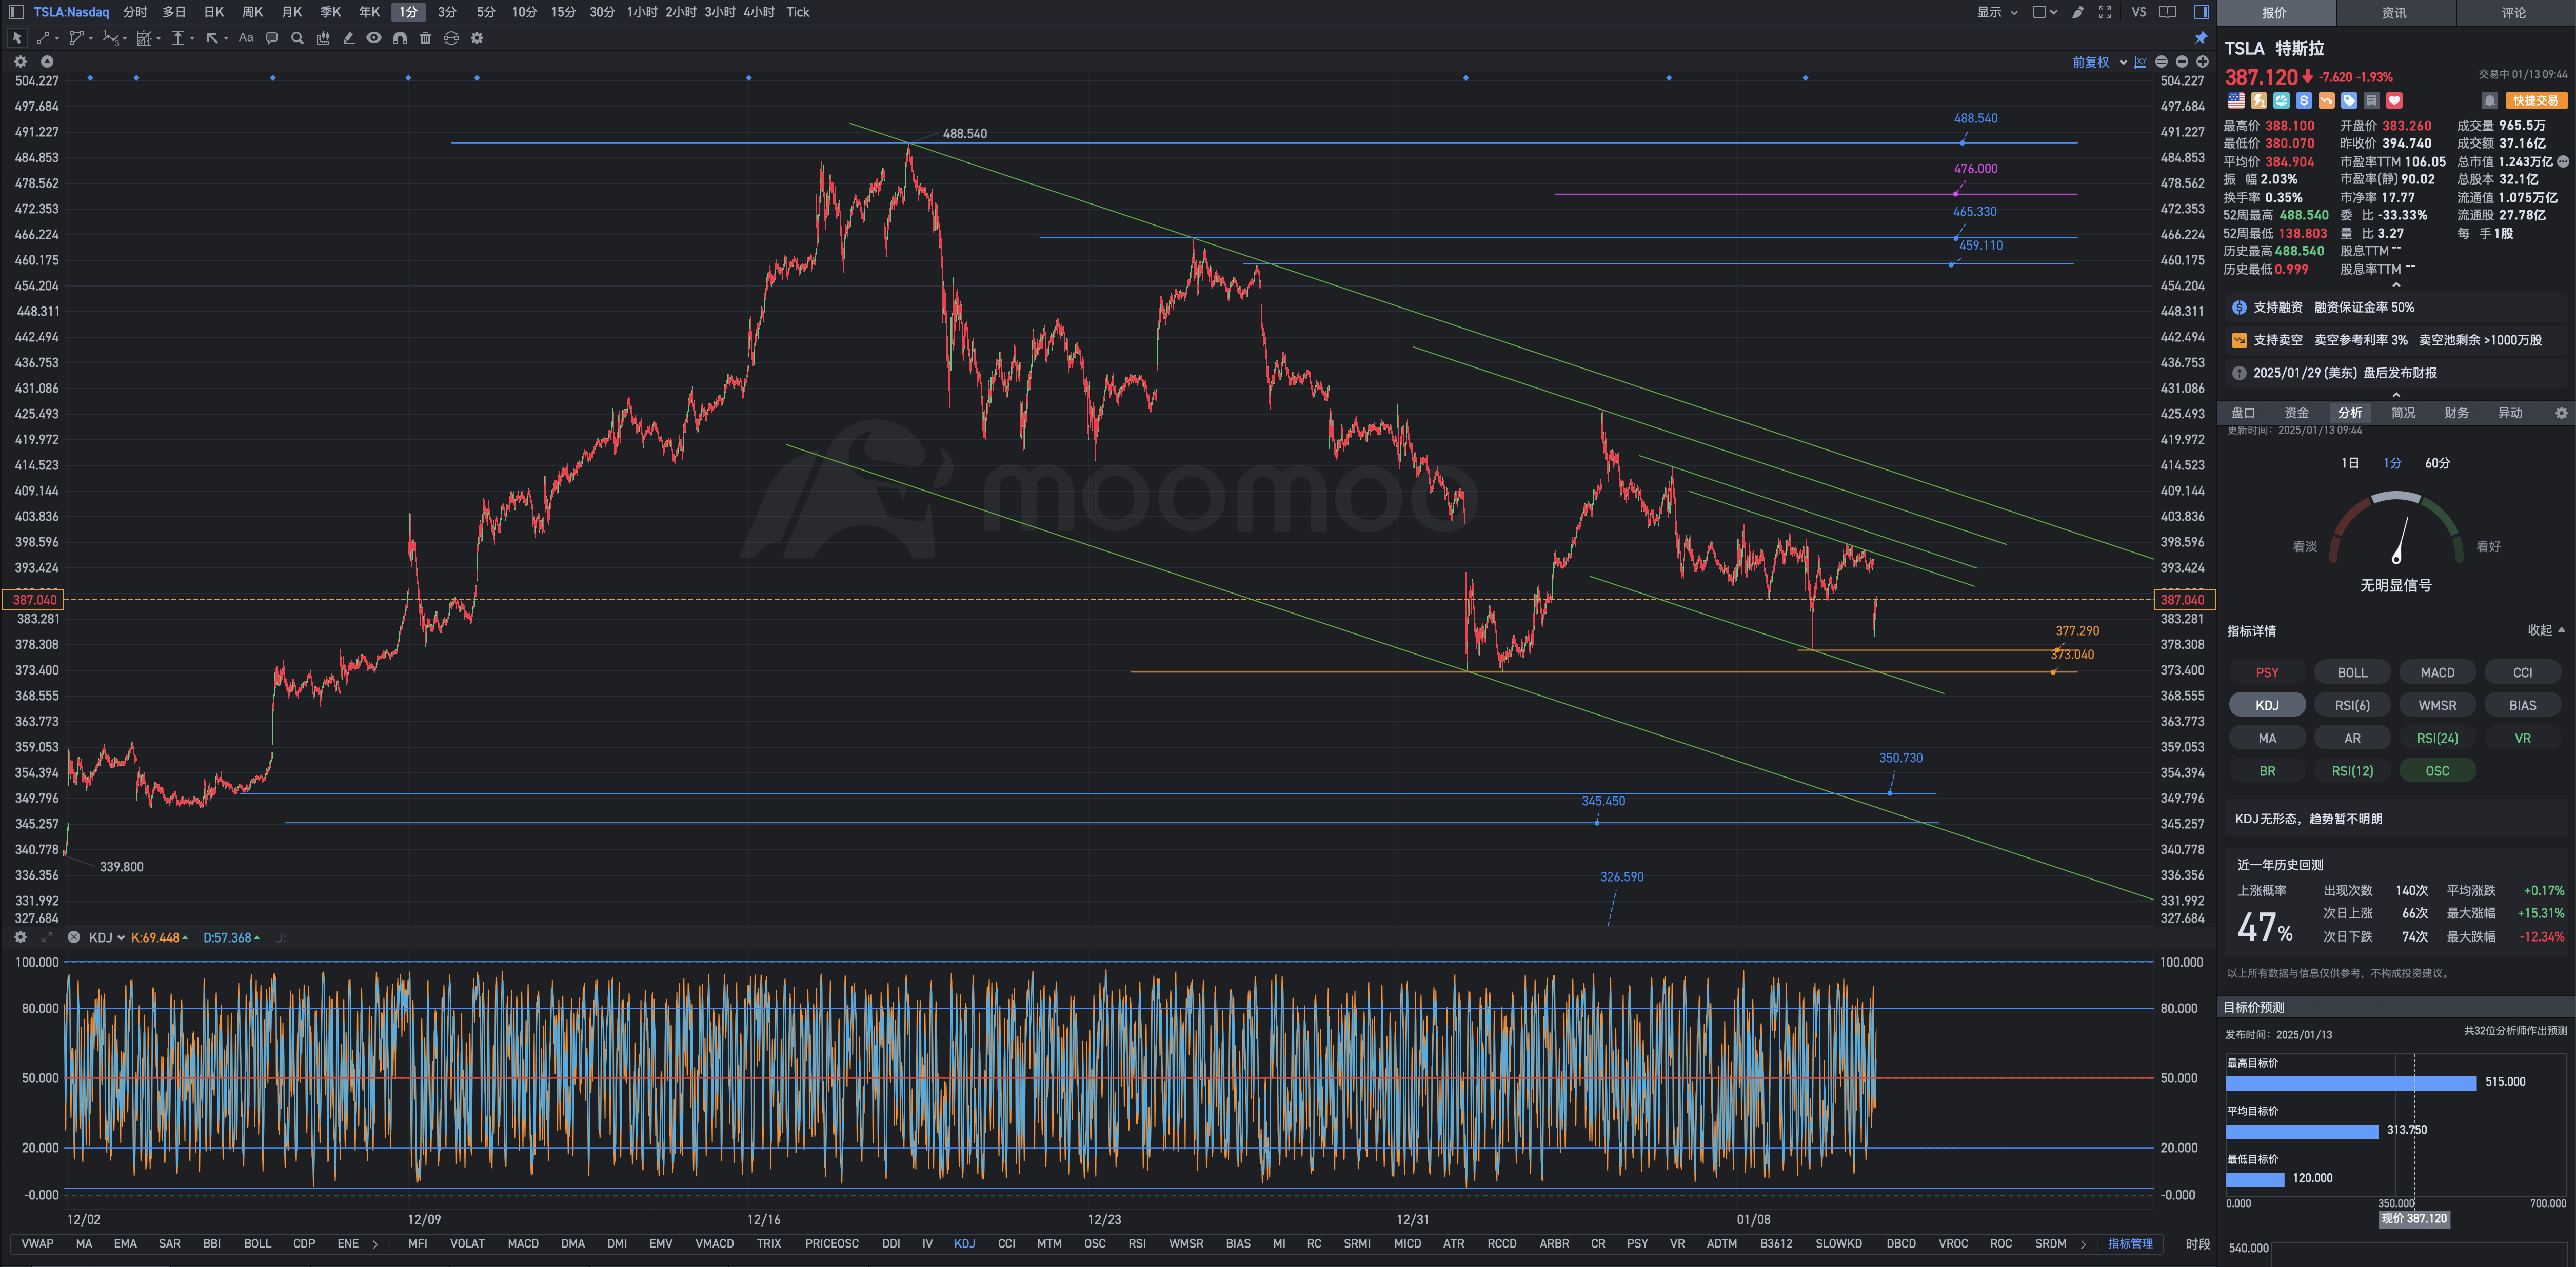The width and height of the screenshot is (2576, 1267).
Task: Click the candlestick measure tool icon
Action: click(323, 38)
